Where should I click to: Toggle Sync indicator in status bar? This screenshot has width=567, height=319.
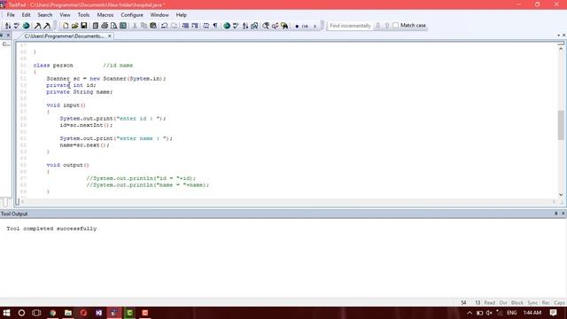532,303
